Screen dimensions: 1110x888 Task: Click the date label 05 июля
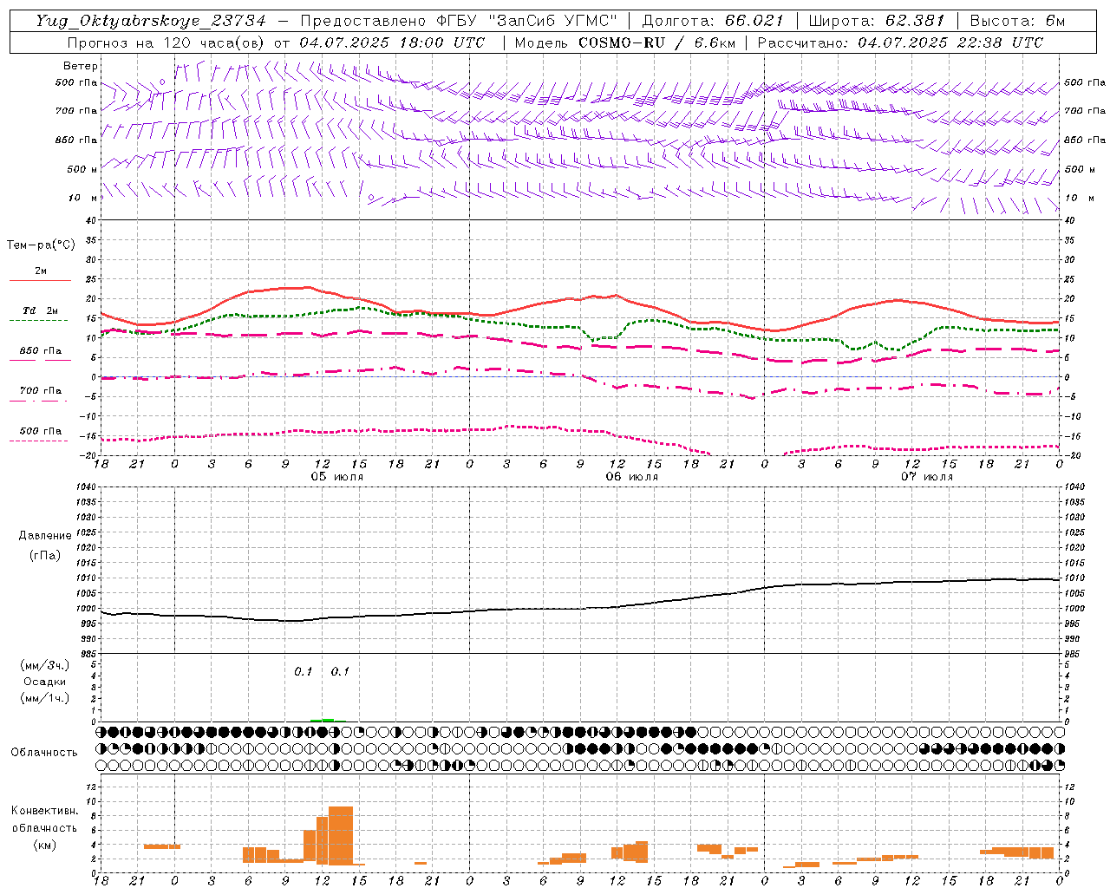337,476
